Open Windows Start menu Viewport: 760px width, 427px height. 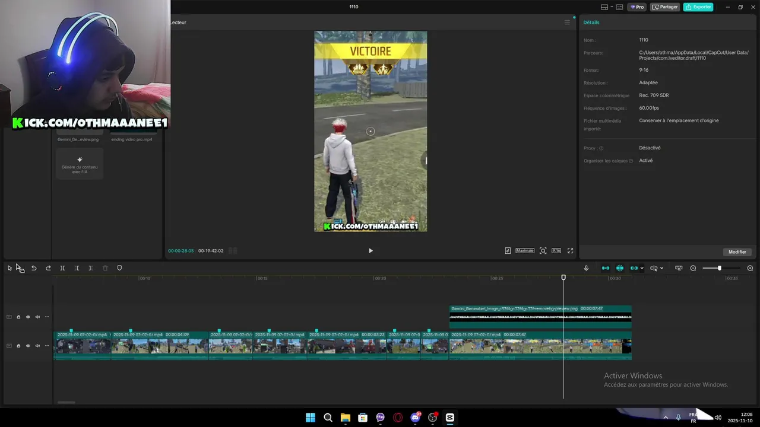(x=311, y=418)
